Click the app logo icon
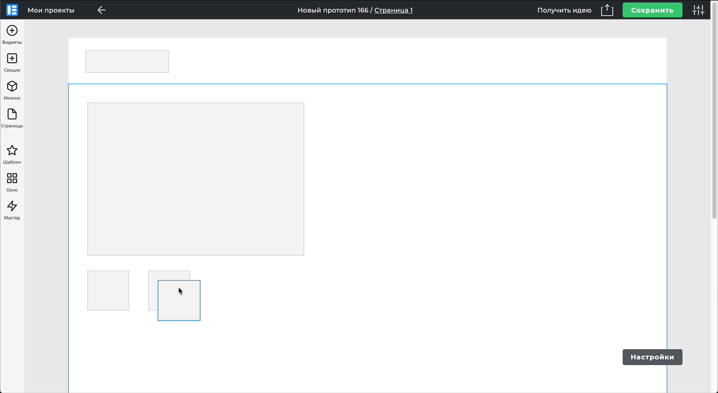718x393 pixels. pos(12,10)
